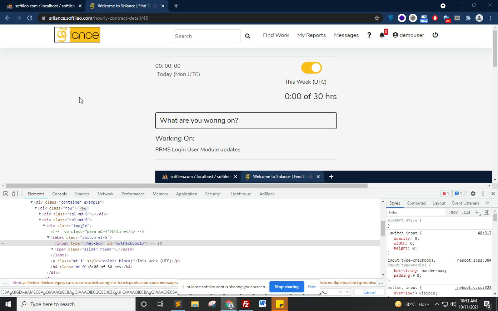Switch to the Console tab
Image resolution: width=498 pixels, height=311 pixels.
coord(59,194)
